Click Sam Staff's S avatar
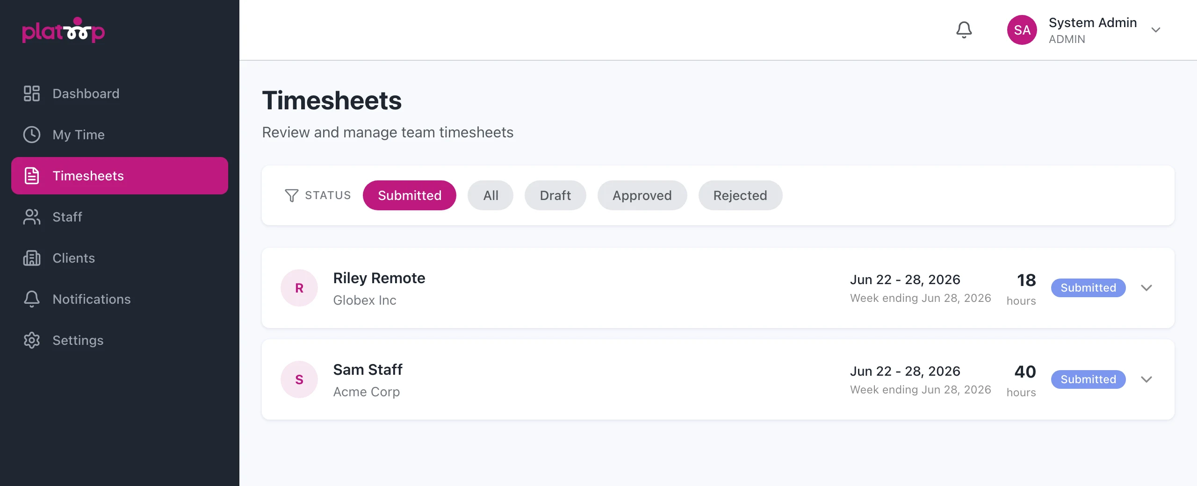This screenshot has height=486, width=1197. point(299,379)
